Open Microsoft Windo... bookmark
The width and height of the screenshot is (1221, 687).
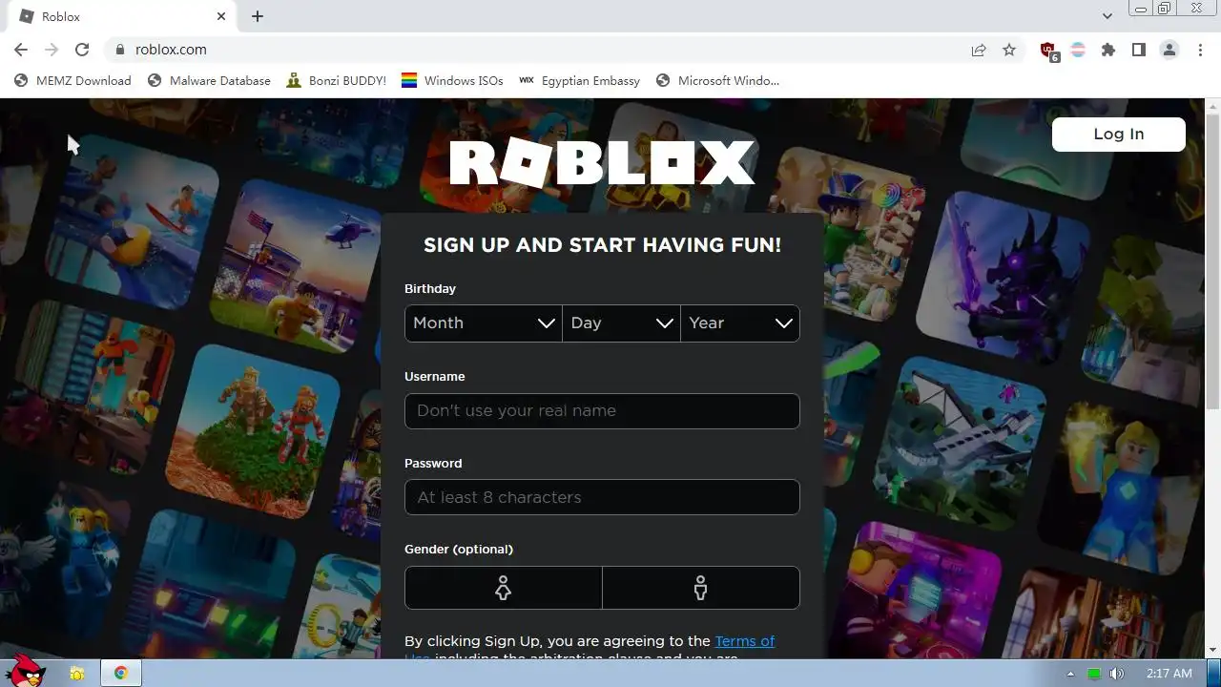(x=717, y=81)
